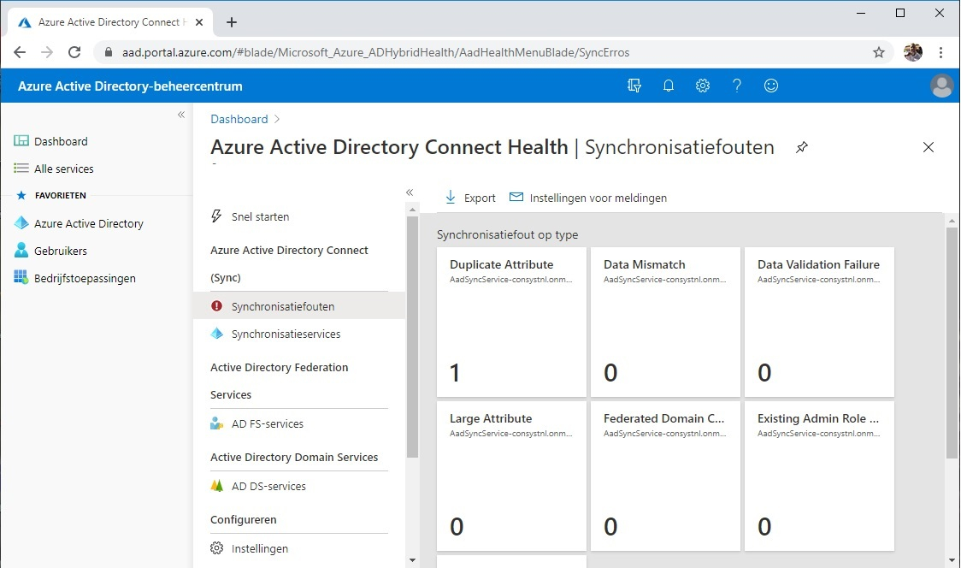Viewport: 961px width, 568px height.
Task: Click the help question mark icon
Action: (737, 86)
